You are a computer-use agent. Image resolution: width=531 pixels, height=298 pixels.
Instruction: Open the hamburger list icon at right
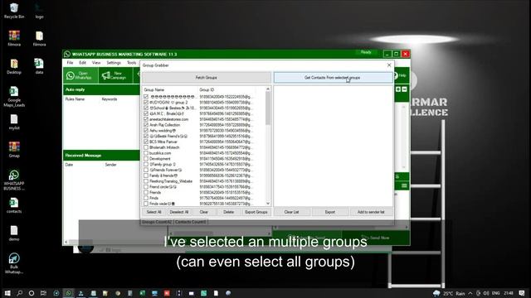[404, 185]
